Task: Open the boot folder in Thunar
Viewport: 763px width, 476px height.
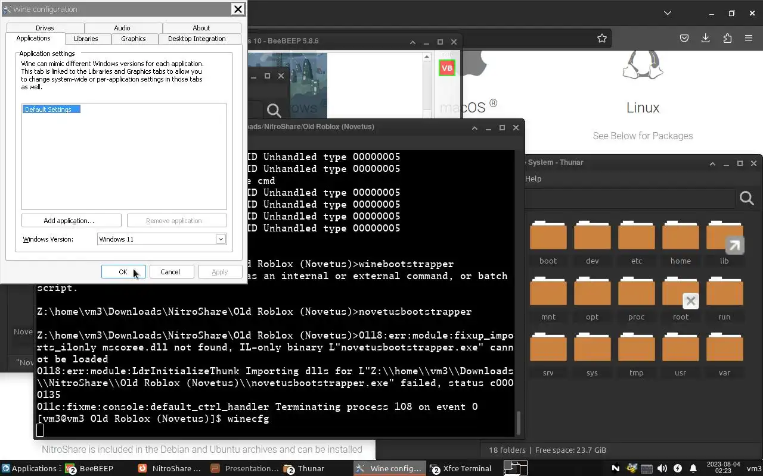Action: click(548, 236)
